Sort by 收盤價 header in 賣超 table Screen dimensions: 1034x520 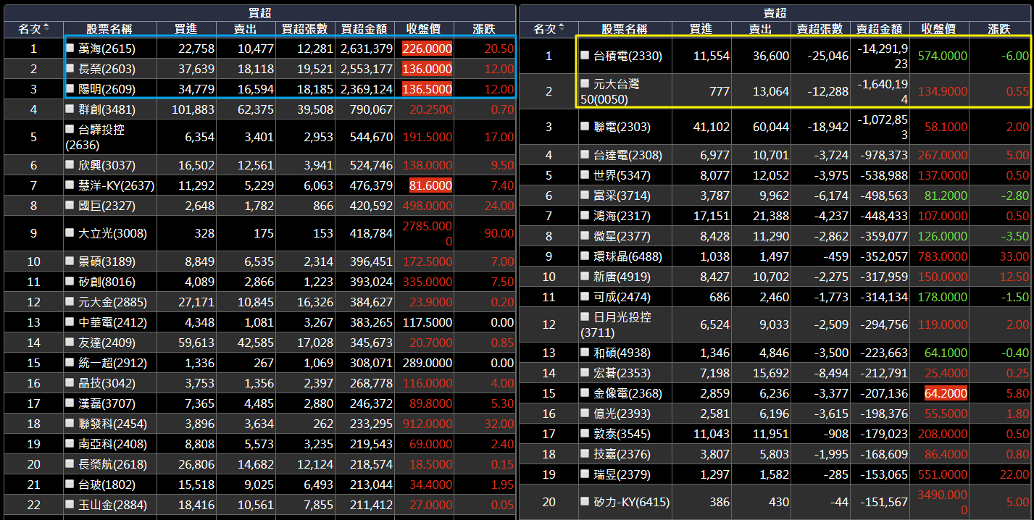pos(939,29)
